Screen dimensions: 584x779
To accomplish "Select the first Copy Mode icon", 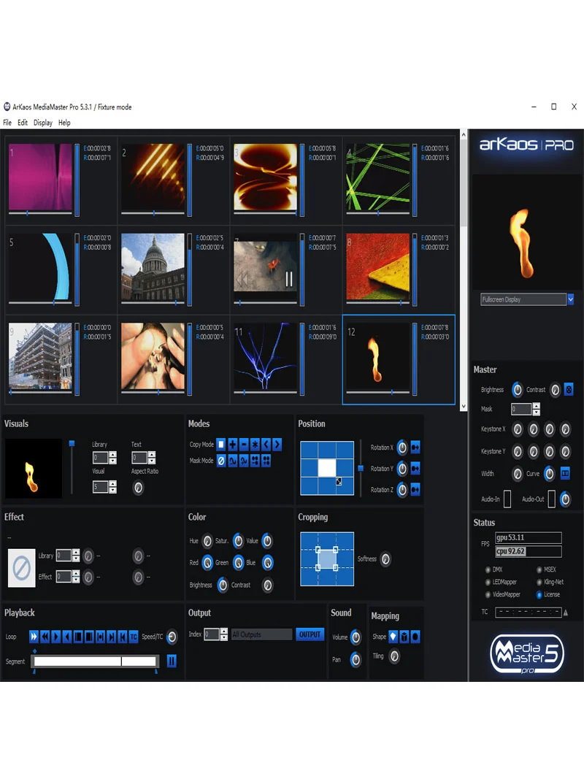I will click(221, 444).
